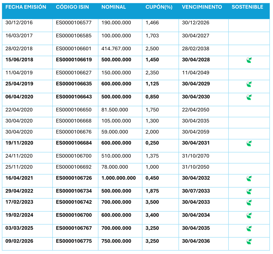The width and height of the screenshot is (273, 254).
Task: Click the FECHA EMISIÓN column header
Action: pos(26,7)
